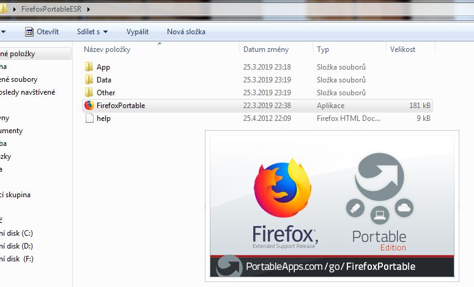
Task: Click FirefoxPortableESR breadcrumb in address bar
Action: pos(51,9)
